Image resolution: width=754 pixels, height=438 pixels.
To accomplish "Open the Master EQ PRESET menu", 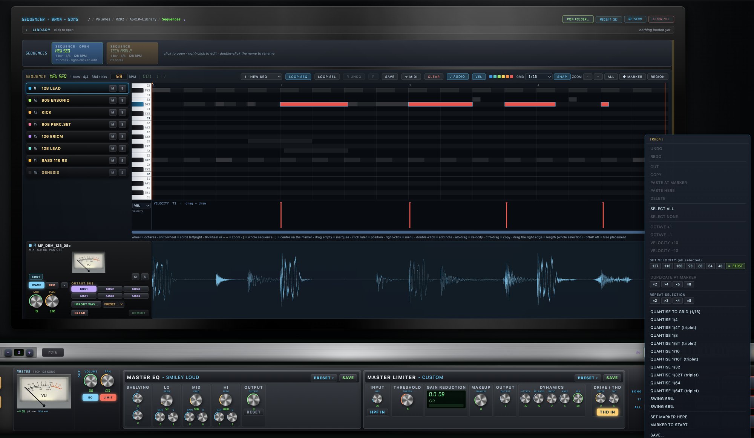I will [324, 378].
